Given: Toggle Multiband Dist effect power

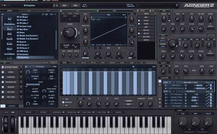Looking at the screenshot, I should tap(3, 82).
